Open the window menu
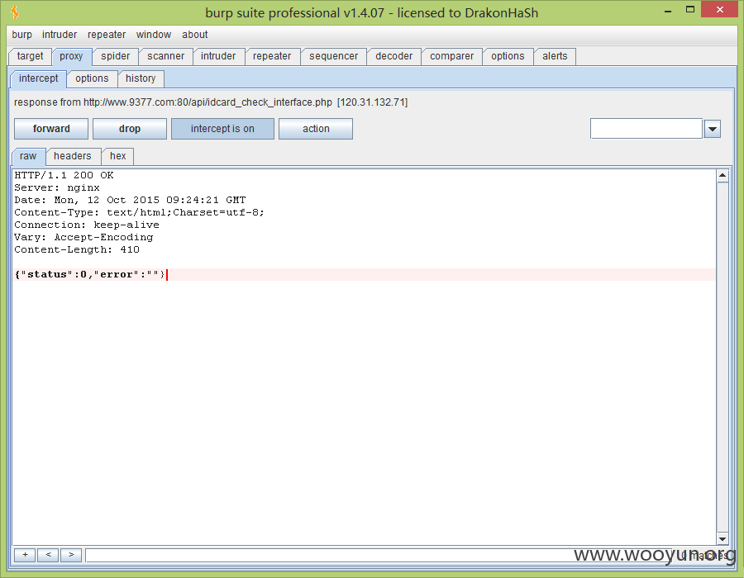744x578 pixels. [154, 35]
